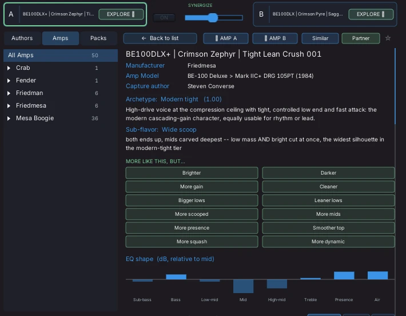Click EXPLORE in slot A
406x316 pixels.
[121, 14]
